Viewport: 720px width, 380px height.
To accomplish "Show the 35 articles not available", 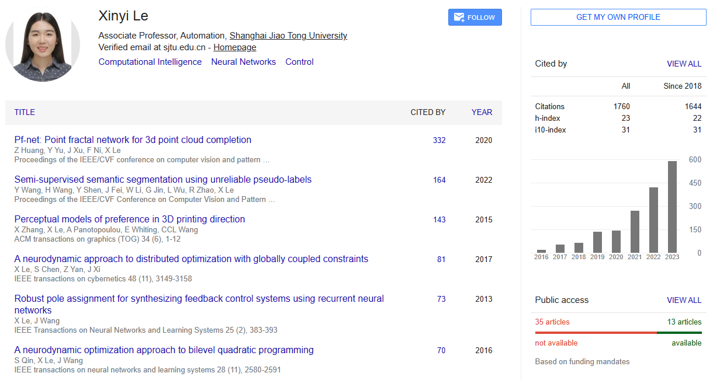I will (x=552, y=322).
